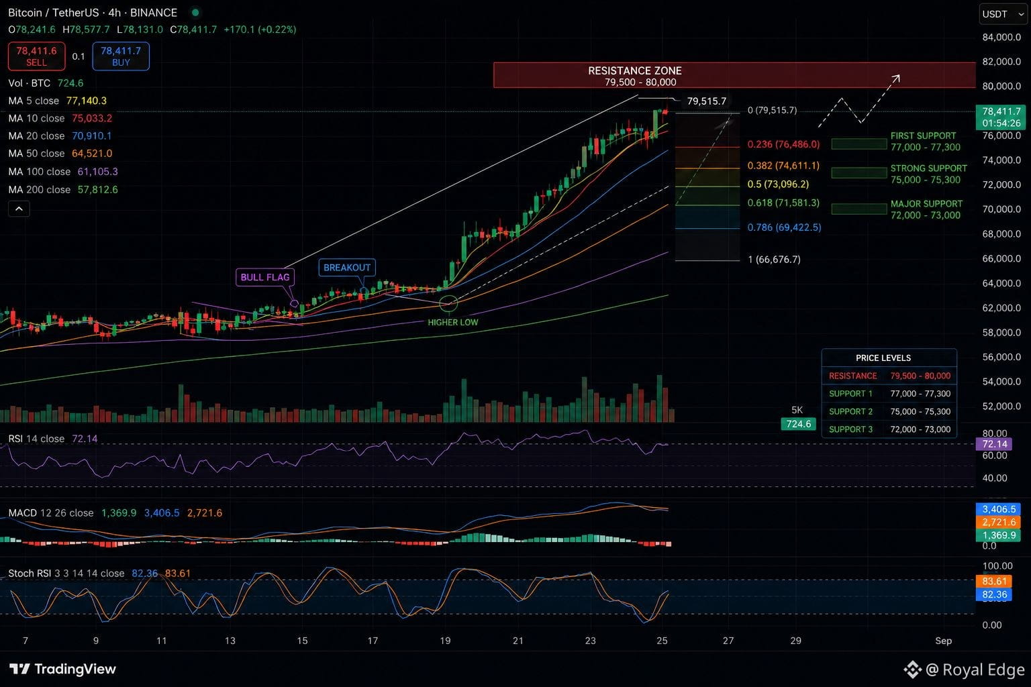Click the white 79,515.7 high price tag
Screen dimensions: 1031x687
pyautogui.click(x=706, y=101)
